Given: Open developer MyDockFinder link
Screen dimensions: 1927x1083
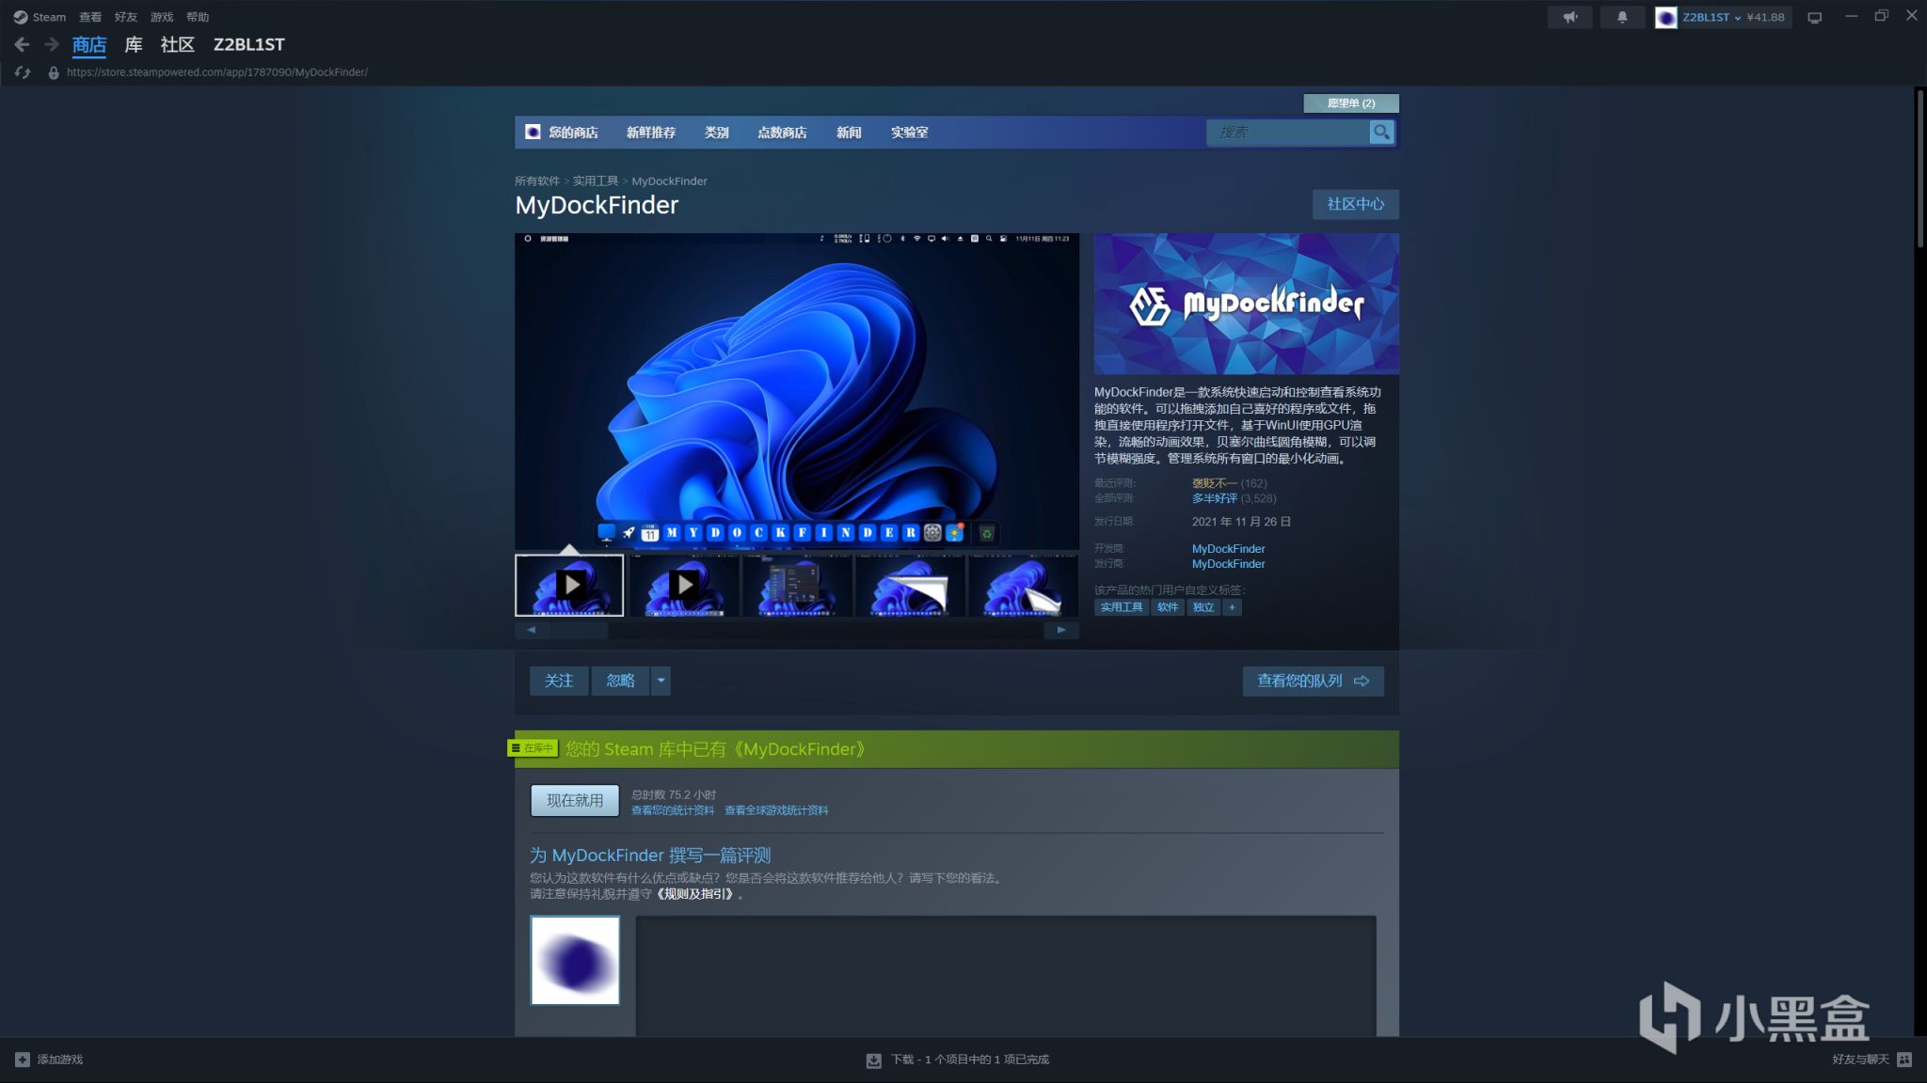Looking at the screenshot, I should click(x=1228, y=549).
